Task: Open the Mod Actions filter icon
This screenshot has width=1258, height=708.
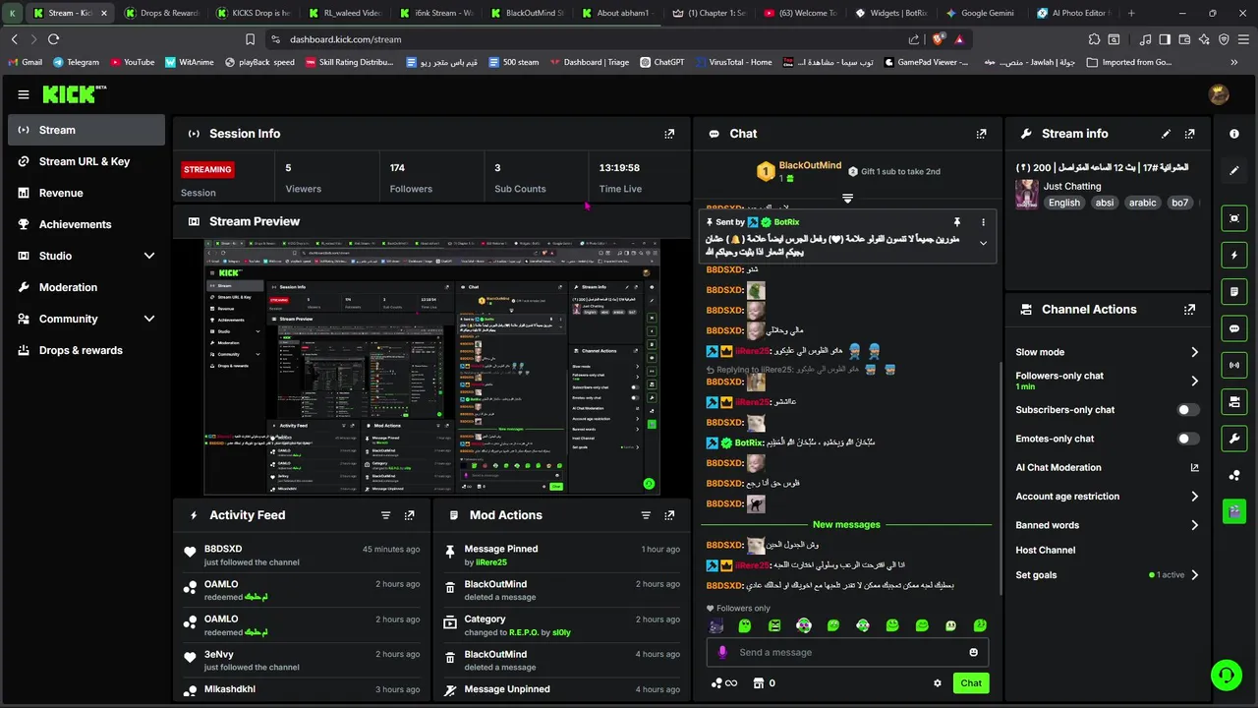Action: [646, 515]
